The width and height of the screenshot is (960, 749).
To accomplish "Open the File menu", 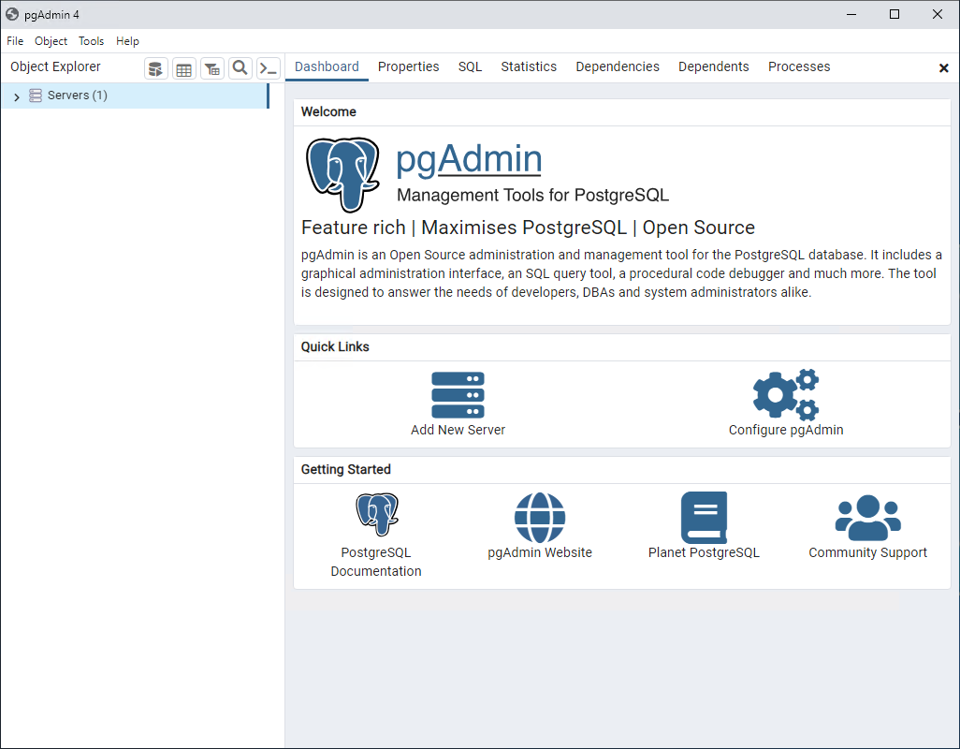I will click(x=15, y=41).
